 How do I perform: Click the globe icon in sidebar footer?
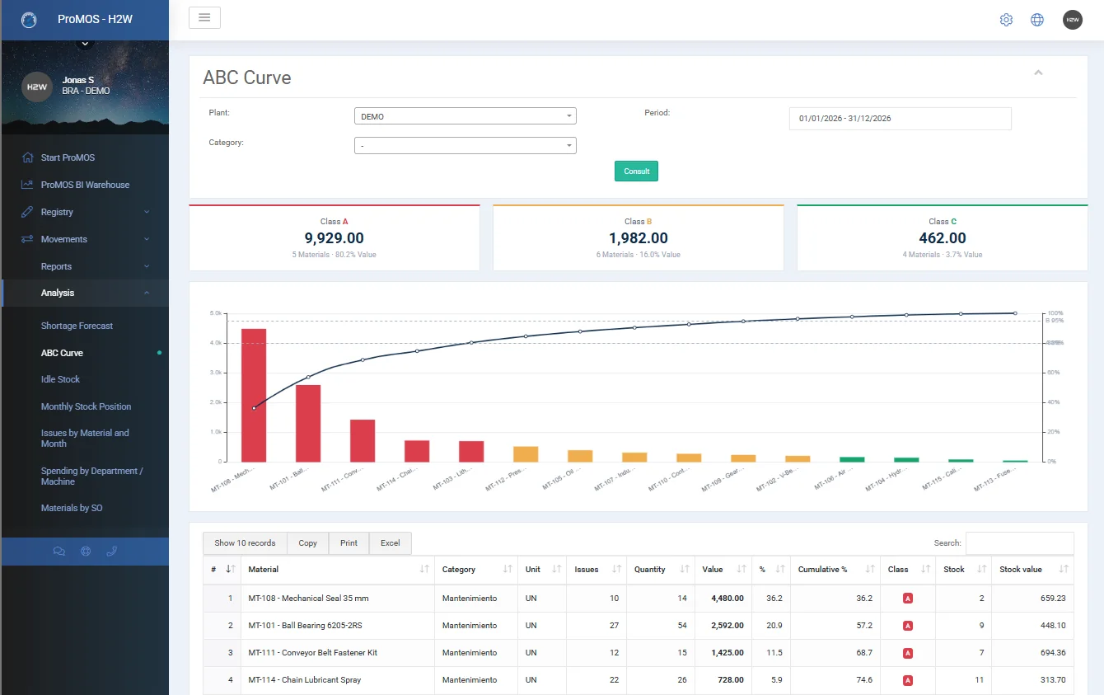[86, 552]
